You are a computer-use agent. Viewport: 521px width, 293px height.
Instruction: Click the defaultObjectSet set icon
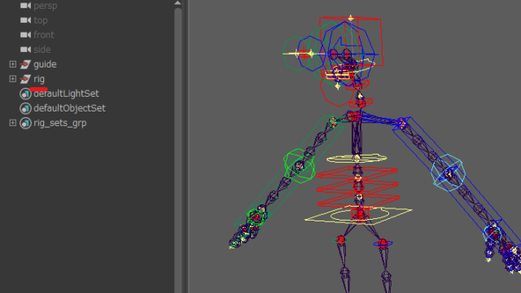pos(25,108)
